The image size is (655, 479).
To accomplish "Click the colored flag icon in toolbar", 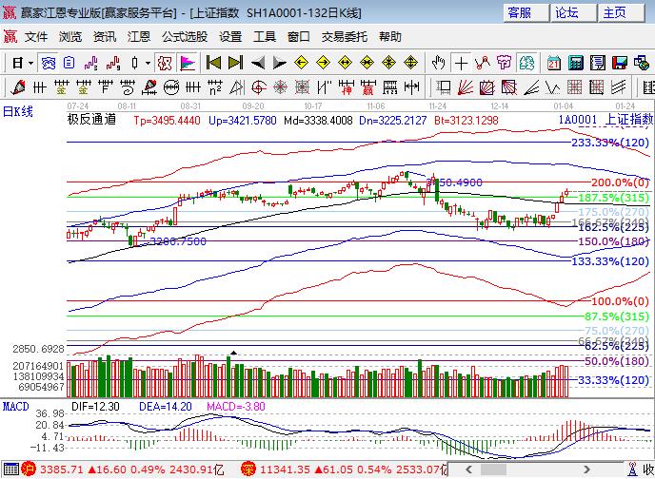I will [x=188, y=63].
